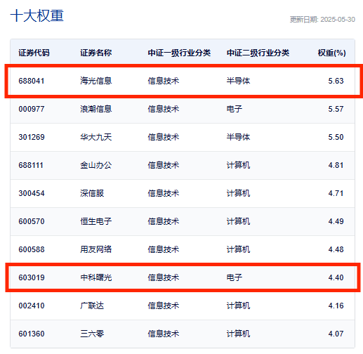Select security code 688041
Viewport: 363px width, 354px height.
pos(32,81)
